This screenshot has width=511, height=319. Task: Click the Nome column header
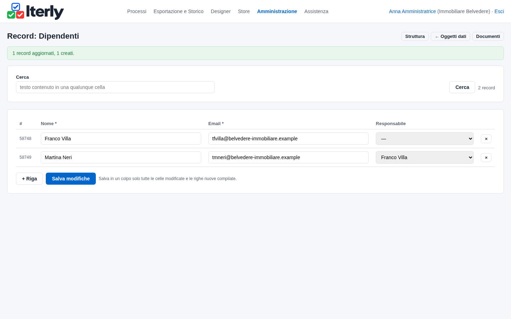(49, 124)
